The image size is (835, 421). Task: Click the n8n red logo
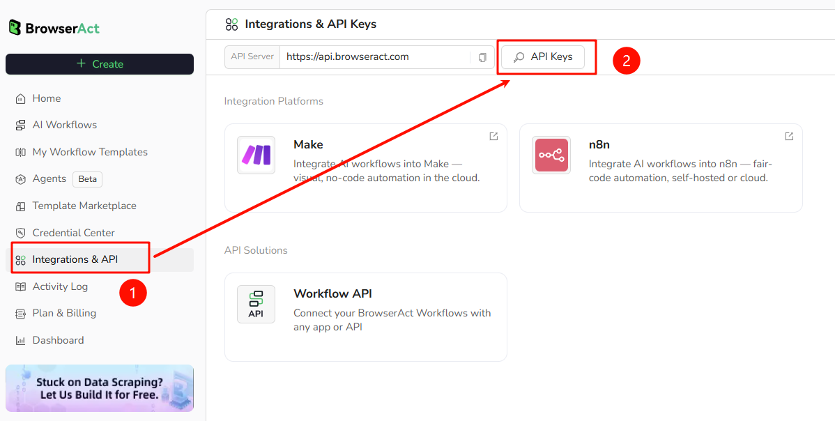click(x=551, y=155)
